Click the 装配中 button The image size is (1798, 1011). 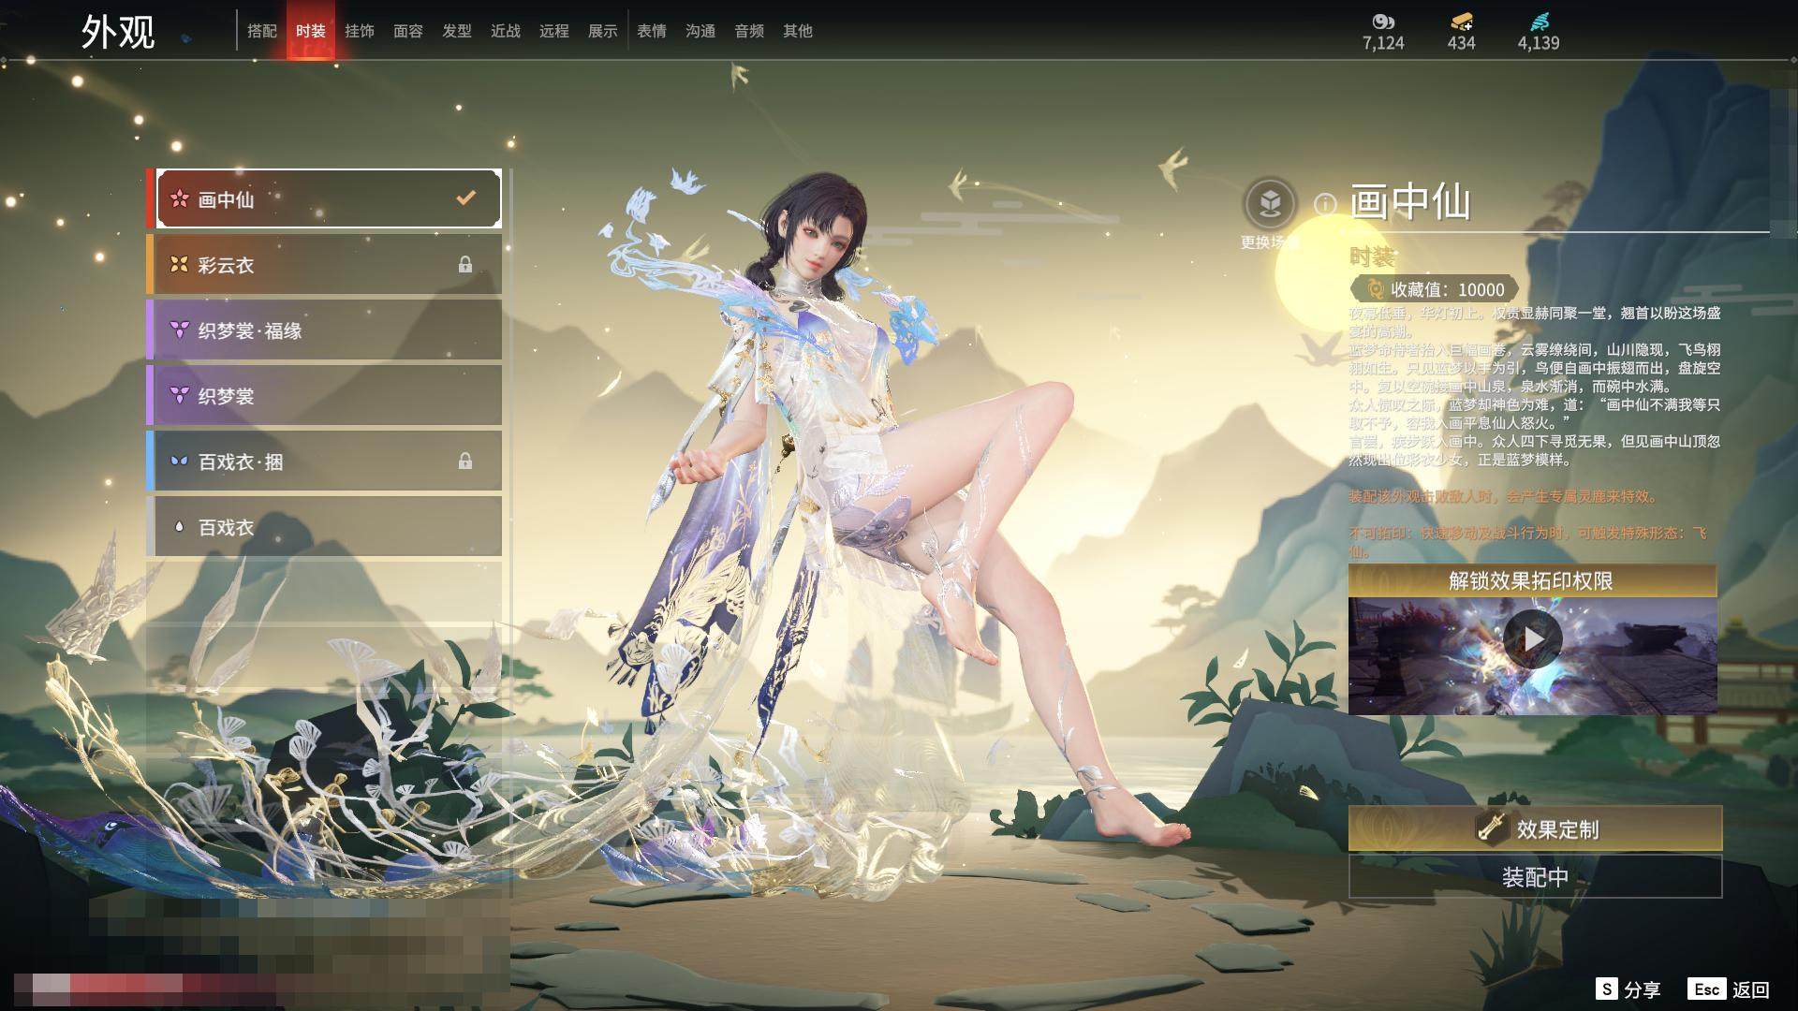pos(1535,877)
